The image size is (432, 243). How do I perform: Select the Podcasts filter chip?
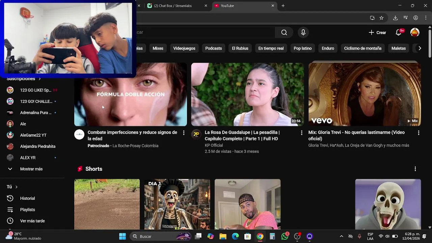click(214, 48)
